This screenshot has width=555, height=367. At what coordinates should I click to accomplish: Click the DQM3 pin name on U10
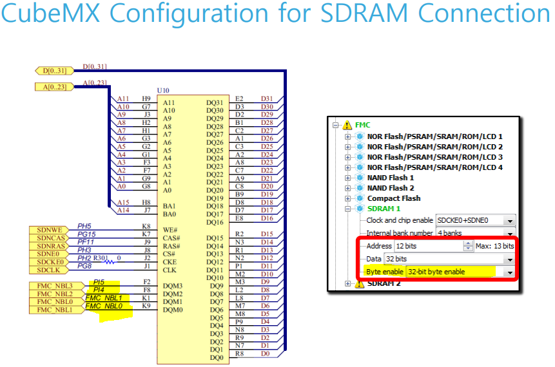pyautogui.click(x=173, y=286)
